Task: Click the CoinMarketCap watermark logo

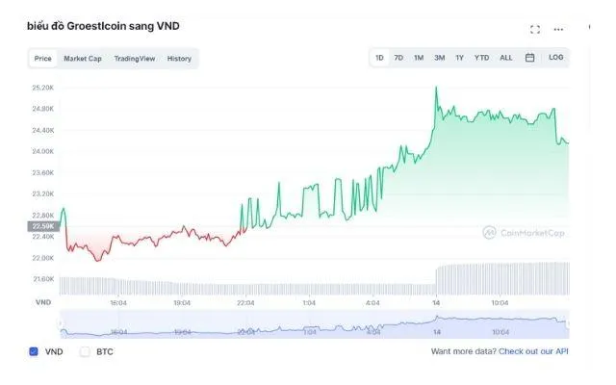Action: pyautogui.click(x=524, y=232)
